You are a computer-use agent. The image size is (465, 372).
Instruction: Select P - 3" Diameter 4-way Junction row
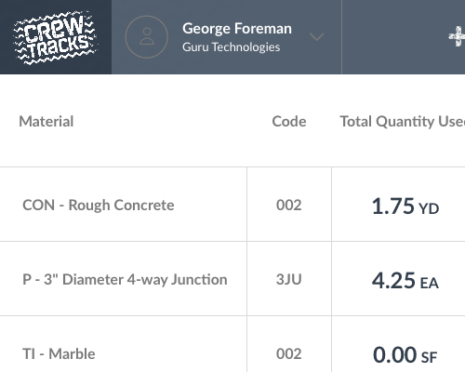(125, 280)
